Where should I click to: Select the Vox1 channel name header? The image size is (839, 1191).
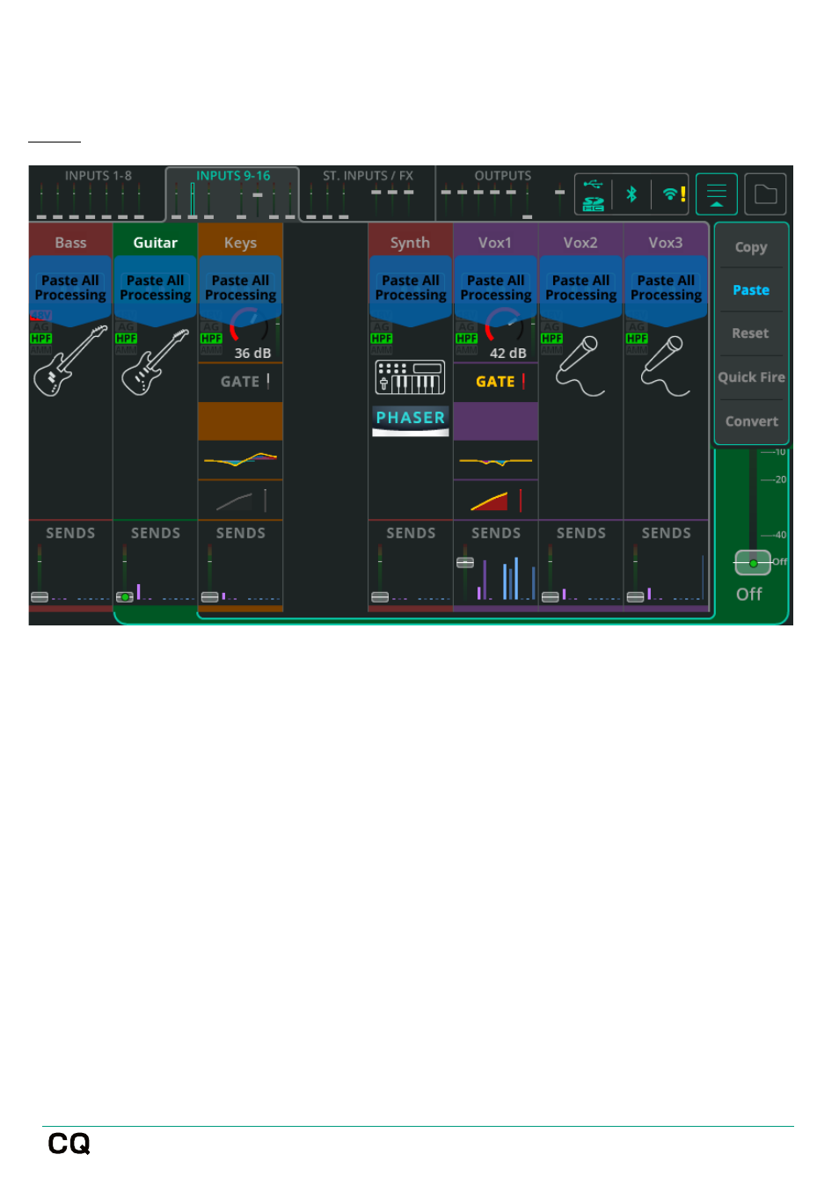pyautogui.click(x=495, y=242)
